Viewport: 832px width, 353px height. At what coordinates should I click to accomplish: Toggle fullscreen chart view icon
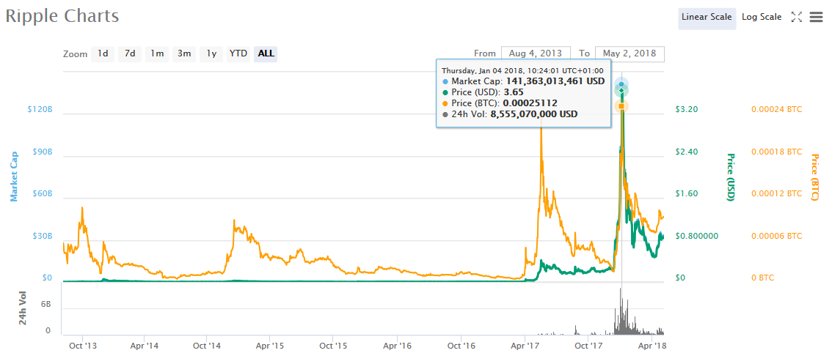pyautogui.click(x=796, y=17)
